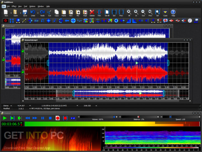Click the Undo arrow icon
The image size is (202, 152).
pyautogui.click(x=33, y=13)
